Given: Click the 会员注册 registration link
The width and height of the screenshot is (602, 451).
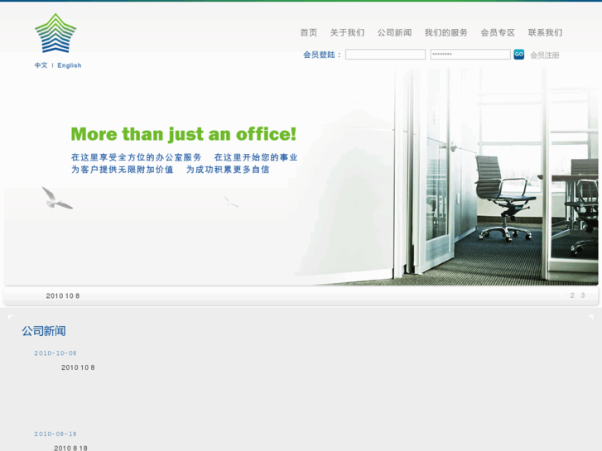Looking at the screenshot, I should (545, 55).
